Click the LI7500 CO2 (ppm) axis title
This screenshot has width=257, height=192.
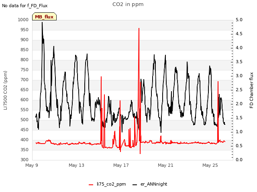tap(5, 90)
